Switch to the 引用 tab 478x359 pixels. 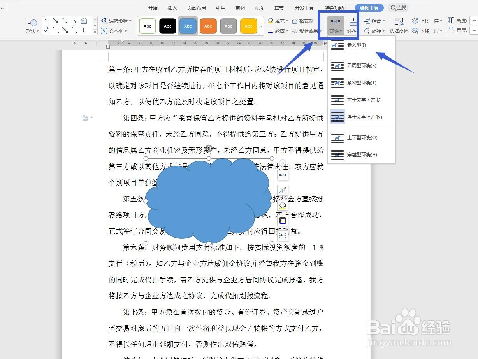tap(221, 8)
